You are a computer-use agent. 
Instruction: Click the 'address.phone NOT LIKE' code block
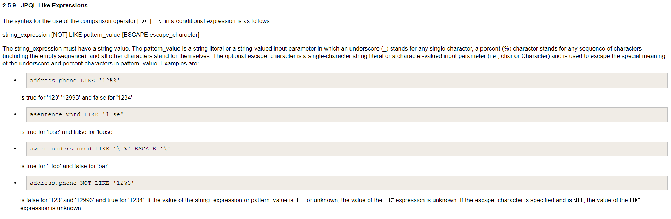pyautogui.click(x=347, y=183)
